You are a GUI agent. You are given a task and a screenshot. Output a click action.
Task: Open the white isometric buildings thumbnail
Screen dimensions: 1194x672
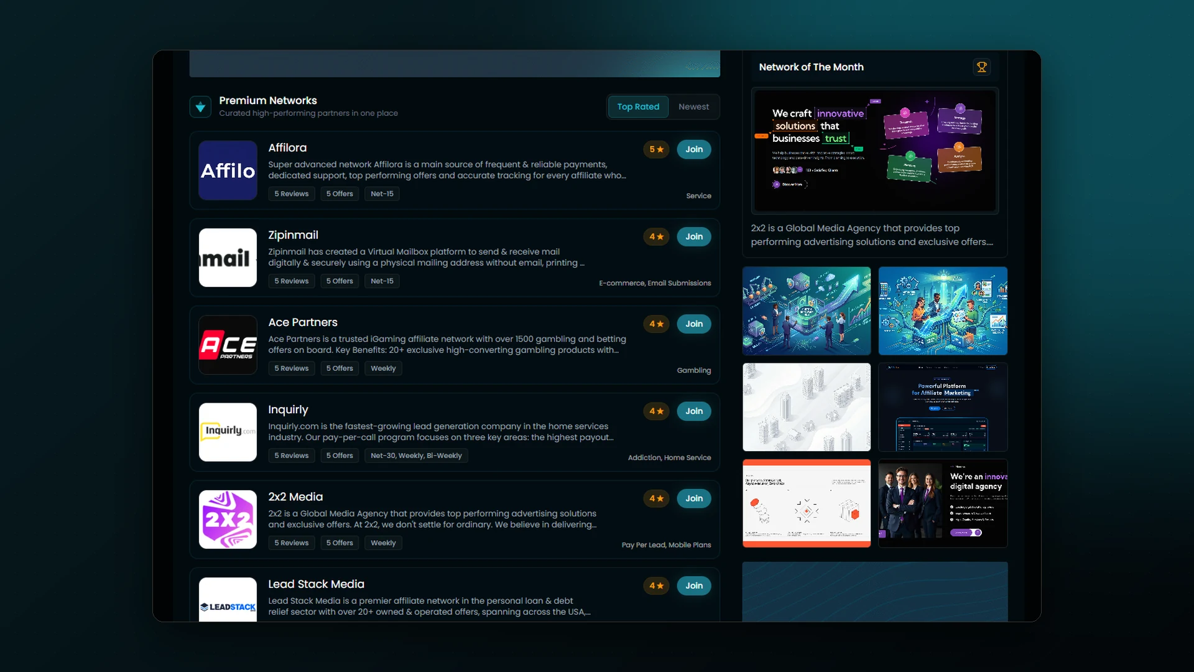(807, 407)
